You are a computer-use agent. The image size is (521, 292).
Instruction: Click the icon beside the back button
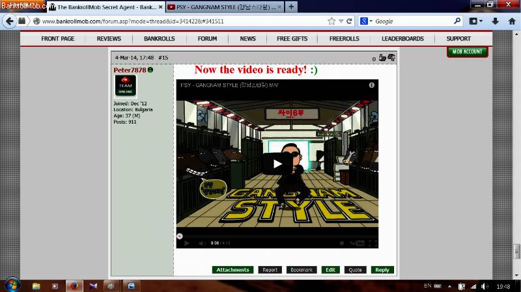click(22, 21)
